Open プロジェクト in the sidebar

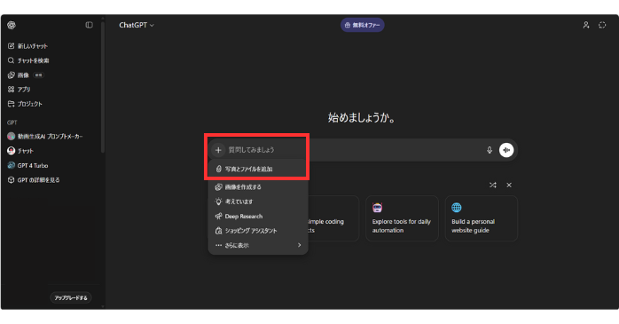[x=25, y=104]
